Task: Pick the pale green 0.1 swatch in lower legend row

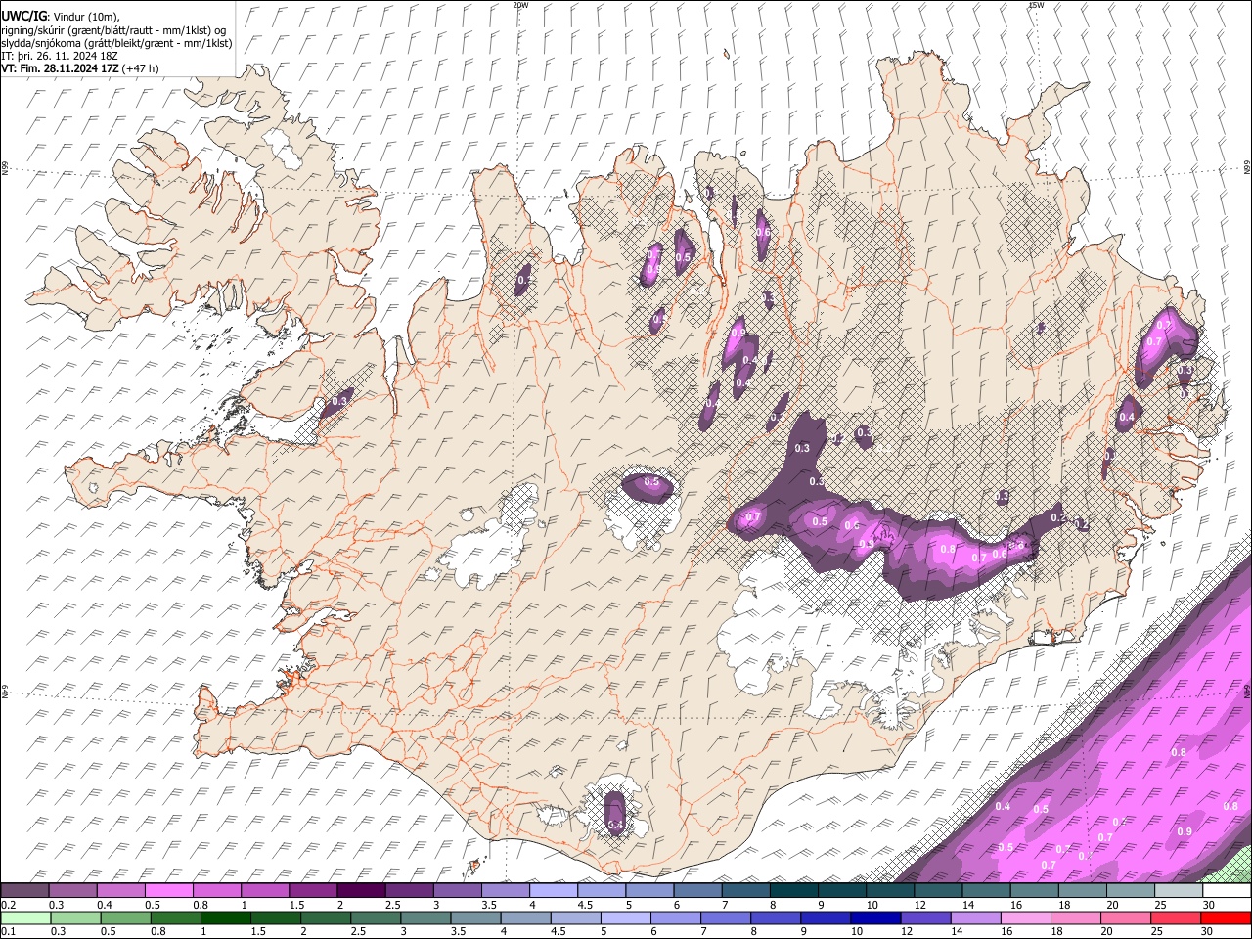Action: point(25,917)
